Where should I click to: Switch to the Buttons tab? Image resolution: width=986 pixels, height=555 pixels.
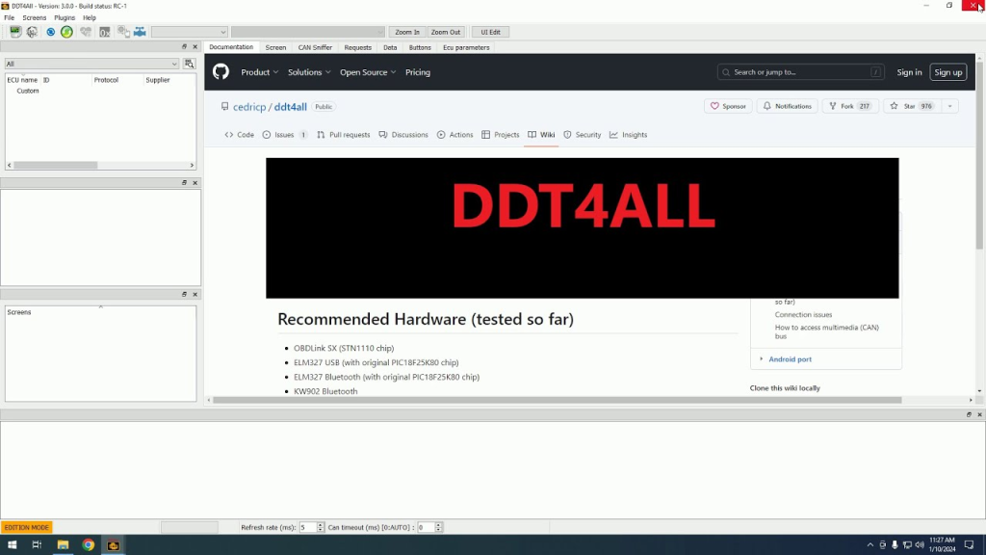pyautogui.click(x=420, y=47)
